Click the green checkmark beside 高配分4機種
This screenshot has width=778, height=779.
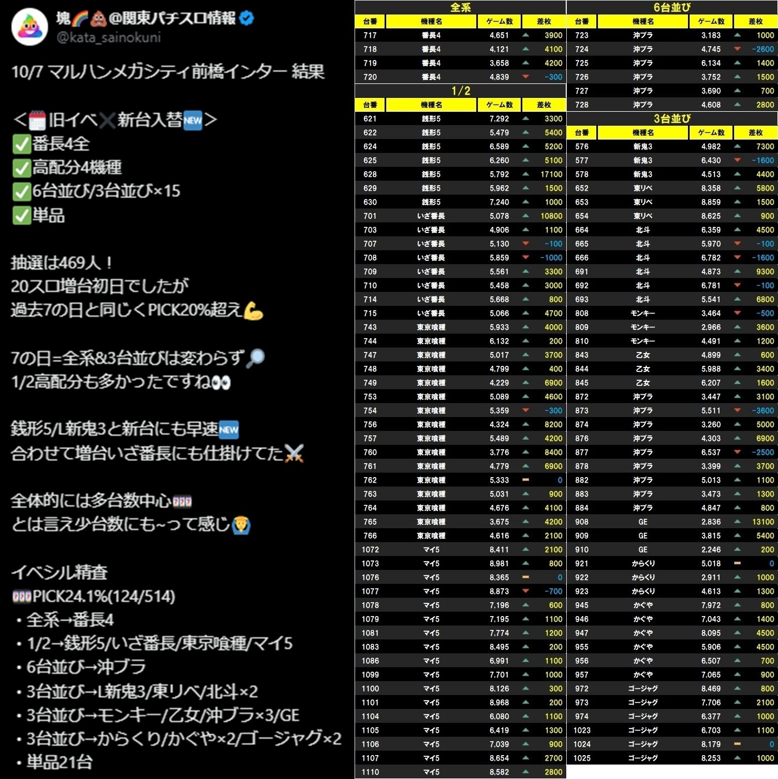[22, 168]
